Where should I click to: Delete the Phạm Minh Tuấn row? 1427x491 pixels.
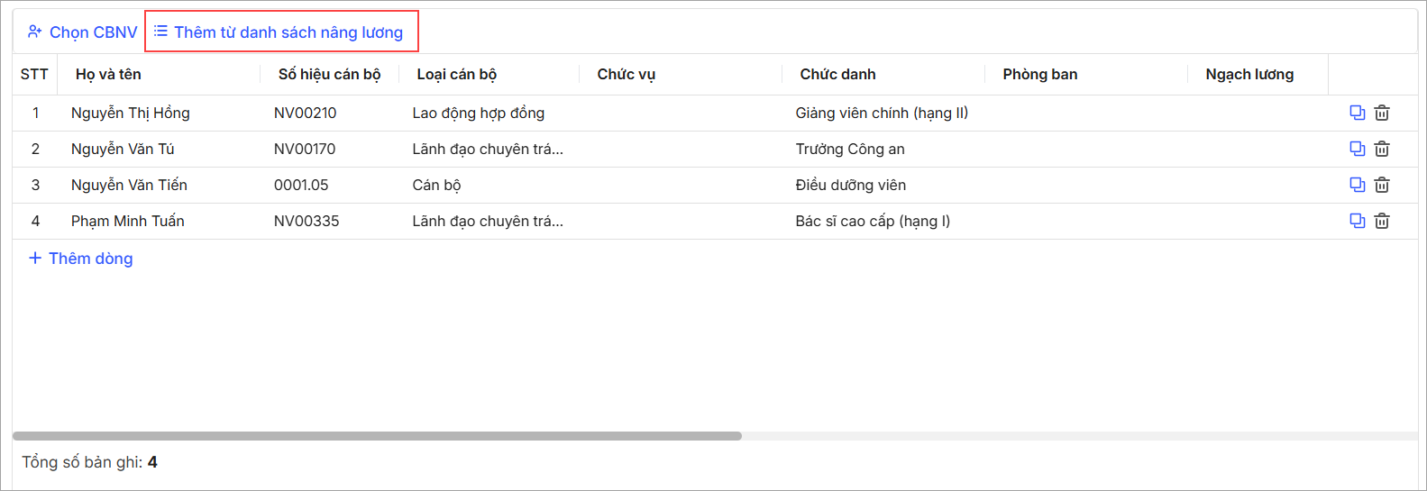(1382, 221)
